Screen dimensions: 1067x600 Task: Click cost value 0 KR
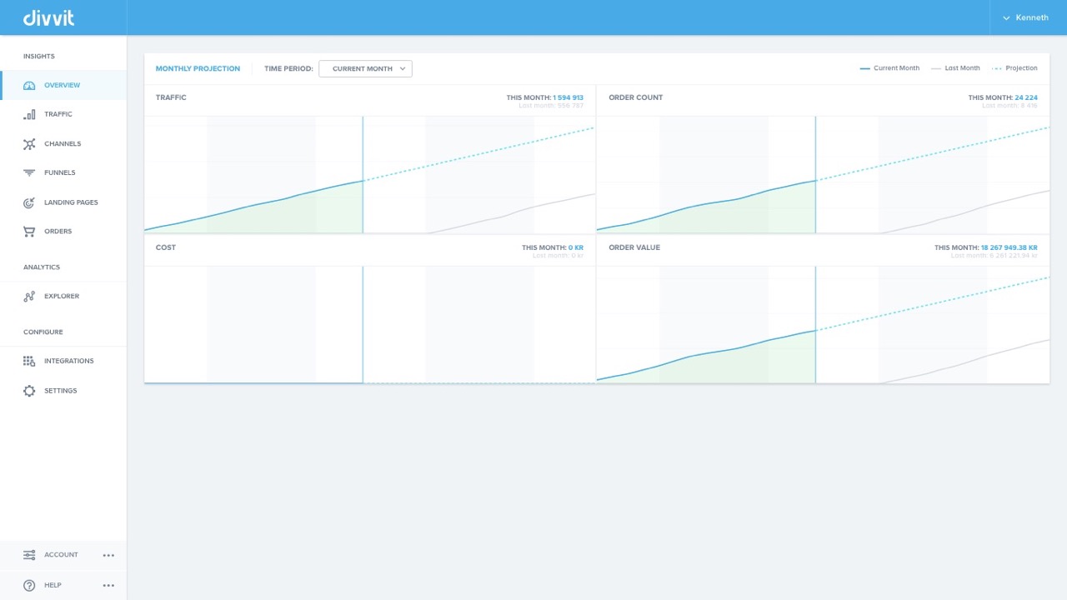coord(576,247)
